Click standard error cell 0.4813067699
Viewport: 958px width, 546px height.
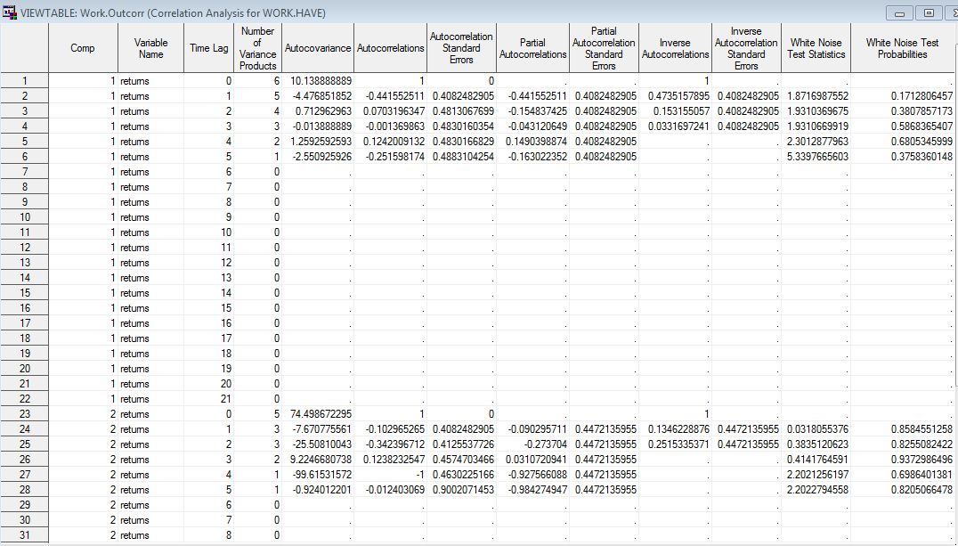tap(461, 111)
